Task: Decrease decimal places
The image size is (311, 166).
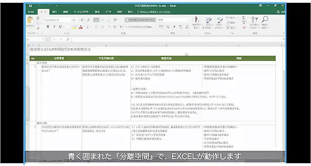Action: point(187,27)
